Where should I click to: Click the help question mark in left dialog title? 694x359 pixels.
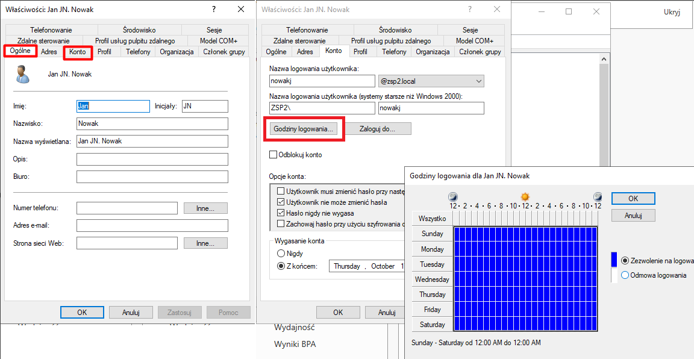(x=214, y=9)
